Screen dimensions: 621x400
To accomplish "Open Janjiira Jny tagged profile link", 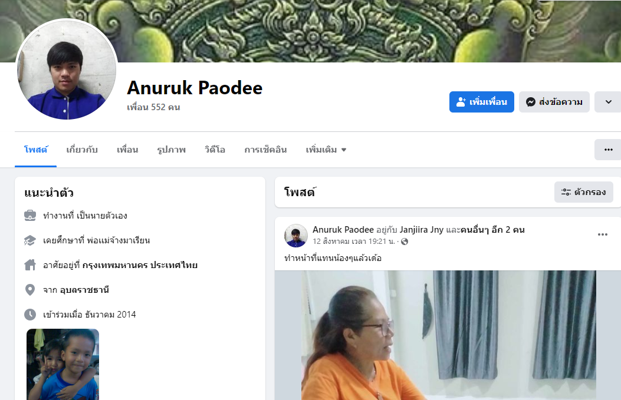I will coord(422,230).
